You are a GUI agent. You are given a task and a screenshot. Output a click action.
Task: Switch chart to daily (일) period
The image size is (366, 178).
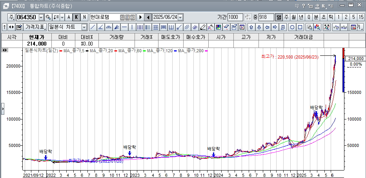coord(279,17)
